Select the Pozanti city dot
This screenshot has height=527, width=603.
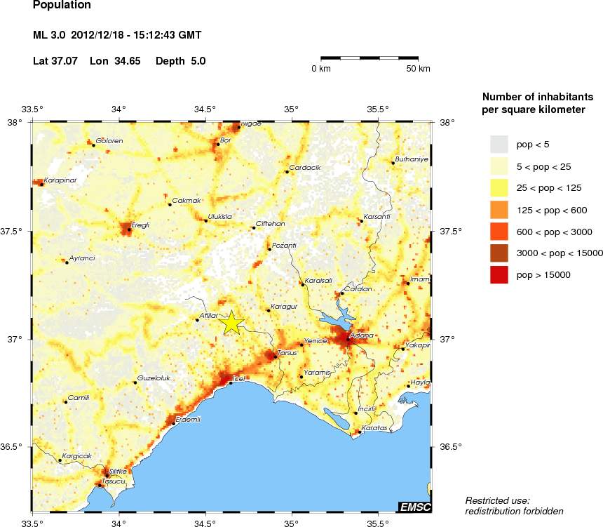tap(269, 249)
